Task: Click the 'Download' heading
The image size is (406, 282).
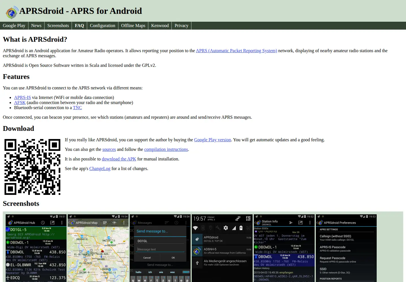Action: pos(18,129)
